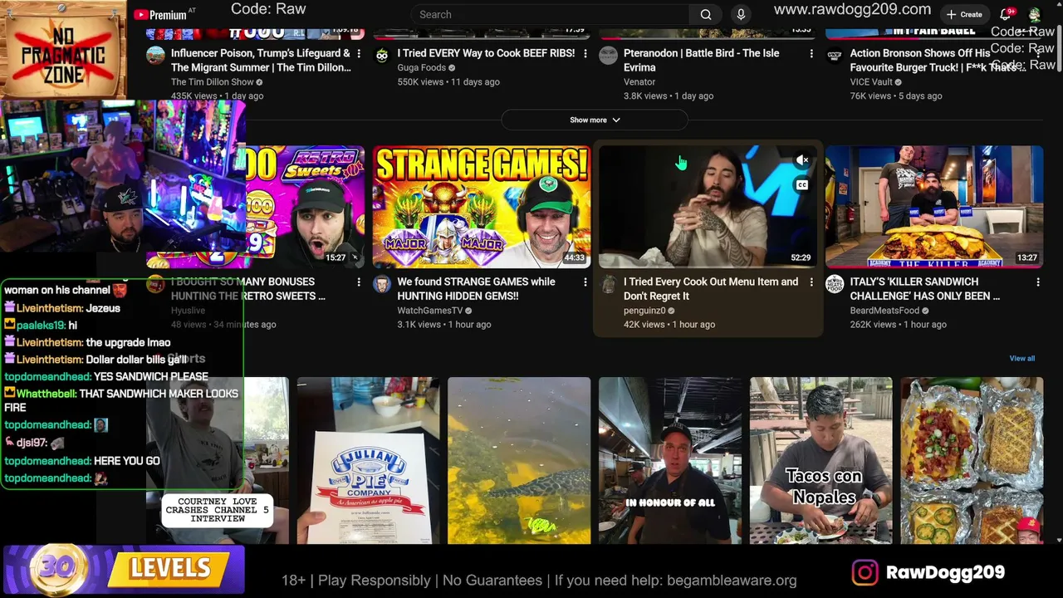The image size is (1063, 598).
Task: Open more options for the Pteranodon video
Action: tap(811, 53)
